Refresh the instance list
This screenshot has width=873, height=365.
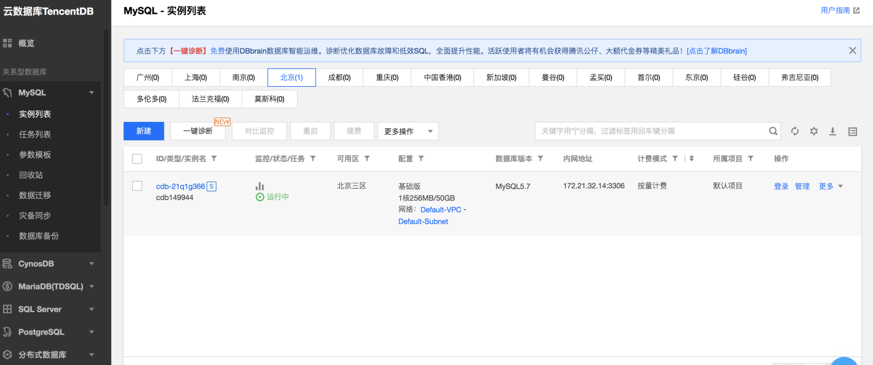pos(795,131)
